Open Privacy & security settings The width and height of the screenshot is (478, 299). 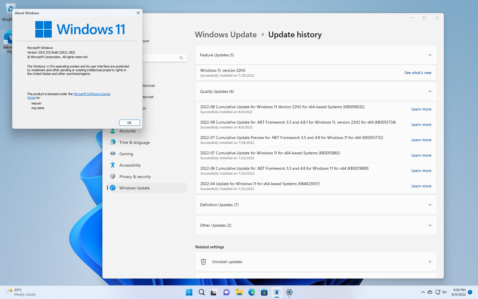click(x=135, y=177)
